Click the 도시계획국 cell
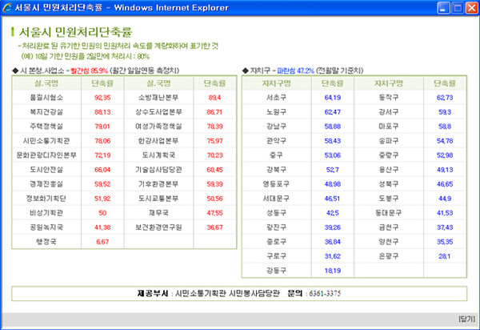This screenshot has width=480, height=330. [158, 155]
